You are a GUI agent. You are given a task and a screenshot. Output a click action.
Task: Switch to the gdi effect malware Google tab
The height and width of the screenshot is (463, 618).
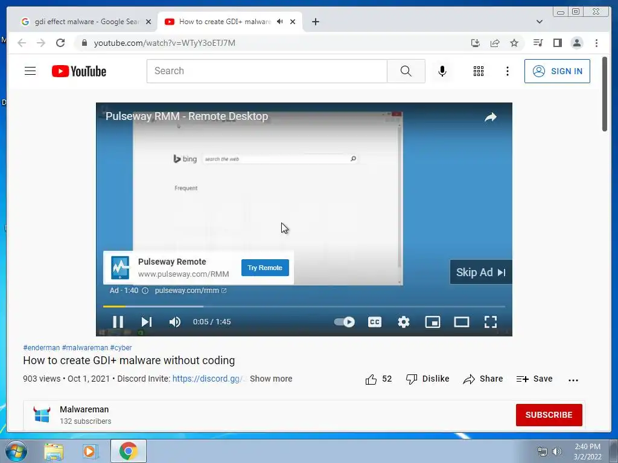86,22
